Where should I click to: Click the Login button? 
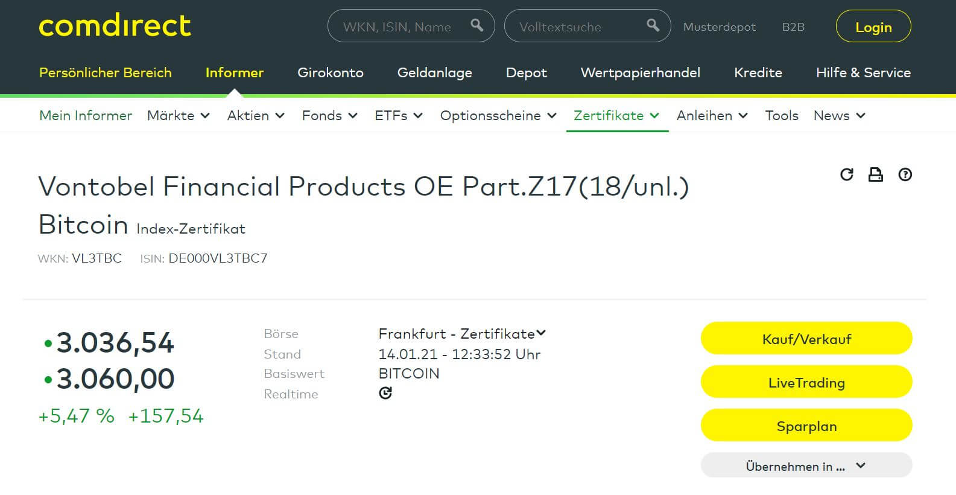click(x=873, y=27)
